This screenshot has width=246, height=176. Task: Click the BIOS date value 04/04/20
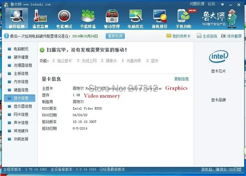(x=80, y=115)
